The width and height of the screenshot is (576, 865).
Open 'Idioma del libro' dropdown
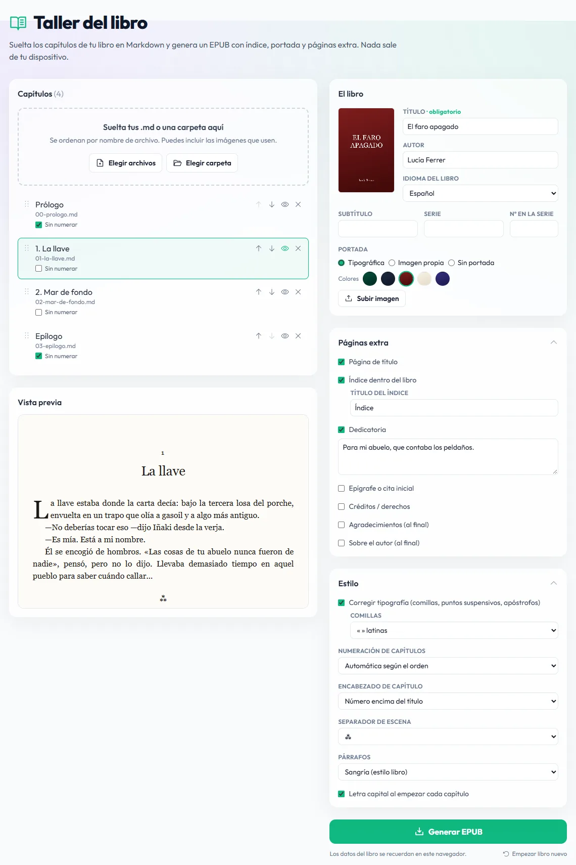tap(481, 193)
